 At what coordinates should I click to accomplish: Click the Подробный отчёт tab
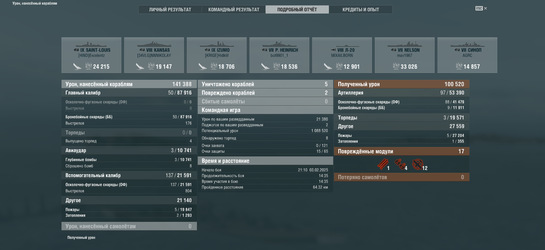[x=297, y=9]
